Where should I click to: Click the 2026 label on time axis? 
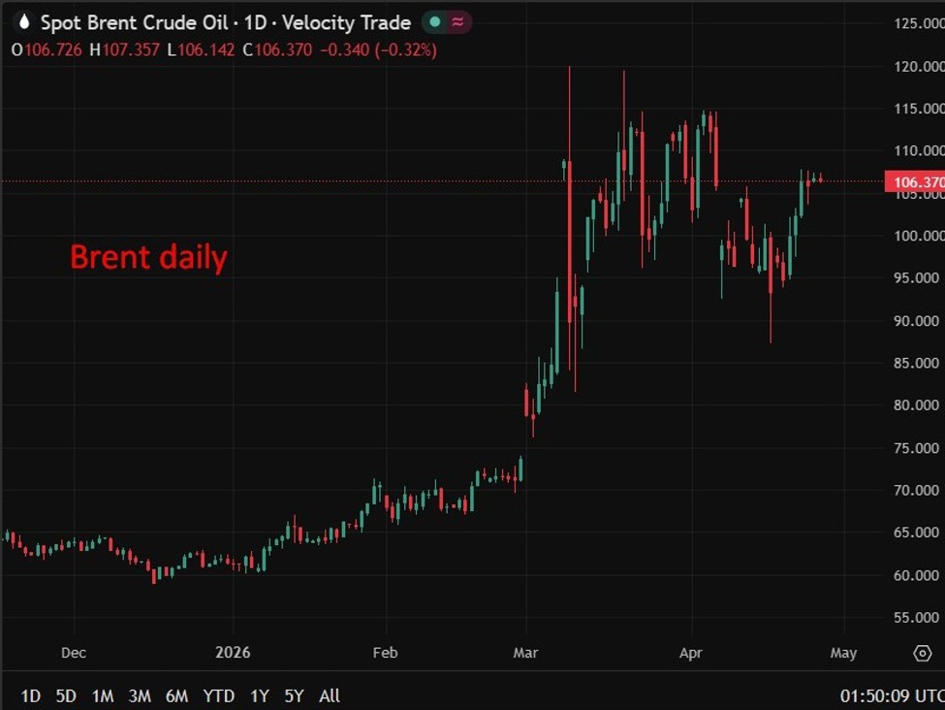point(233,653)
